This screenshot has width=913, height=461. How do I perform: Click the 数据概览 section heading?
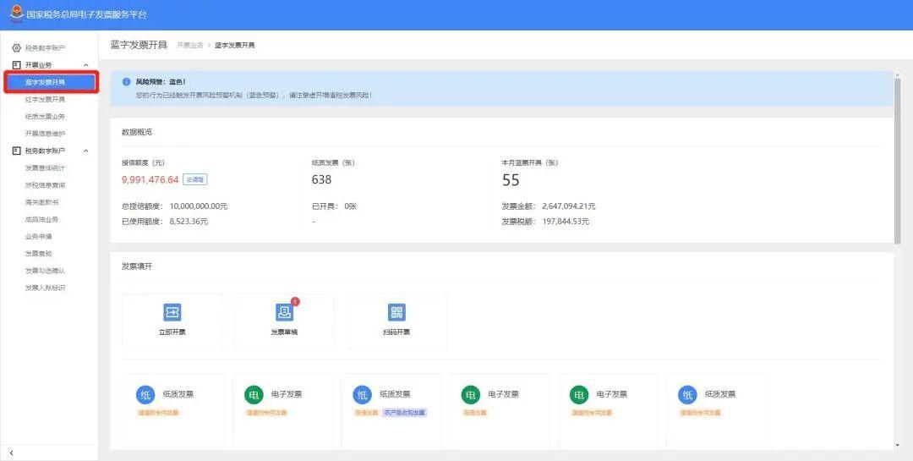(x=137, y=132)
